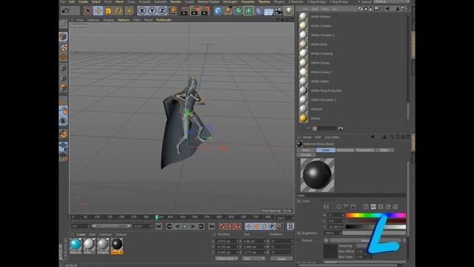
Task: Select the Scale tool
Action: tap(108, 11)
